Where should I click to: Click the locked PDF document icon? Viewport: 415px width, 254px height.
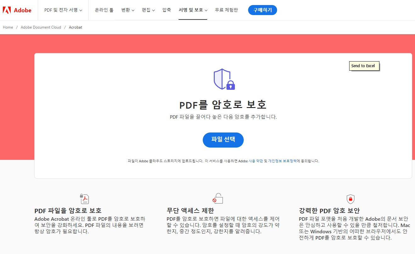(x=84, y=199)
